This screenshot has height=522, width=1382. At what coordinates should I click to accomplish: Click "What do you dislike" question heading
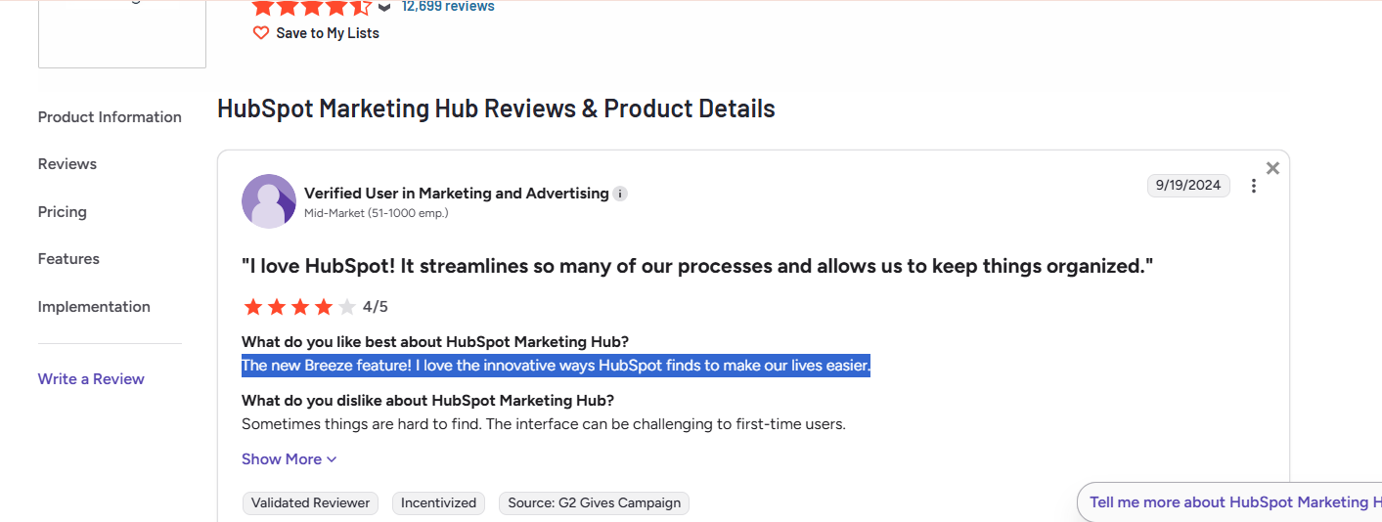427,401
